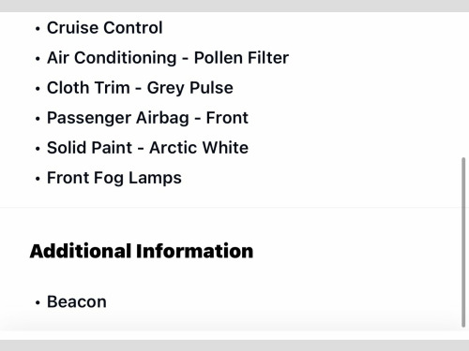Click the bullet beside Cloth Trim
Viewport: 469px width, 351px height.
pos(38,89)
